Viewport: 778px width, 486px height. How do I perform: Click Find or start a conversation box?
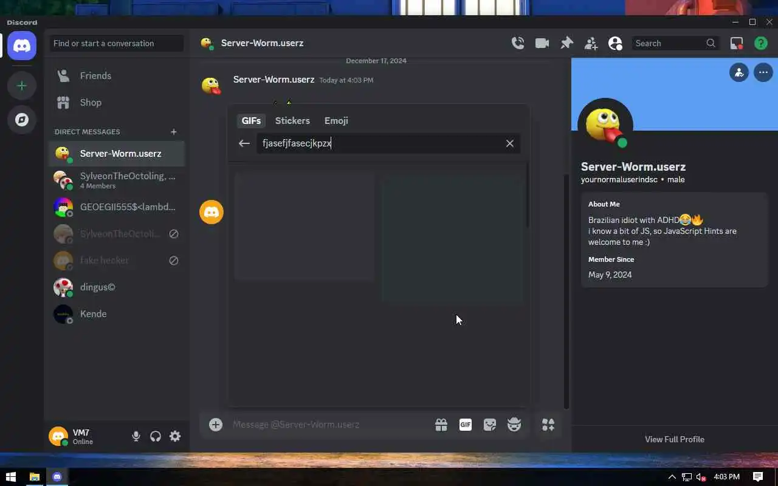(x=117, y=43)
